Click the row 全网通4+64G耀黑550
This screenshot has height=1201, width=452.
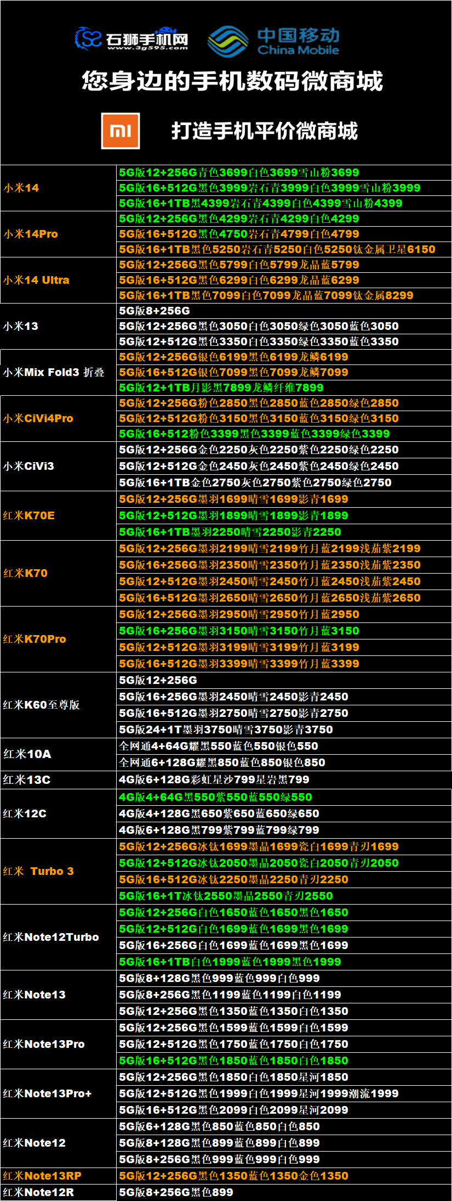[284, 746]
